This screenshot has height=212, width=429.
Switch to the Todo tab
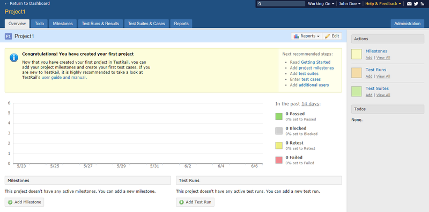[x=39, y=24]
